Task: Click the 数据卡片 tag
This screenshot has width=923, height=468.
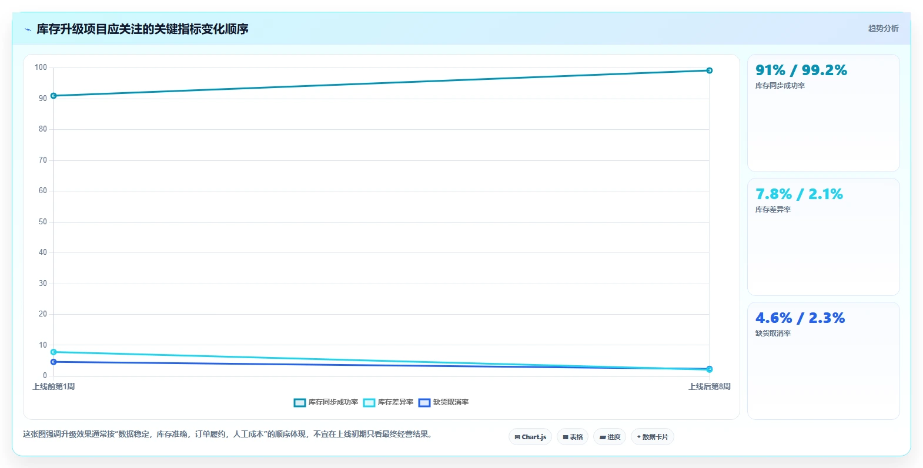Action: tap(653, 437)
